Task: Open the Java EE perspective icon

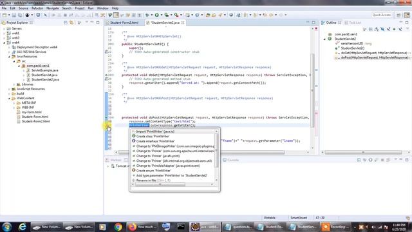Action: (x=407, y=15)
